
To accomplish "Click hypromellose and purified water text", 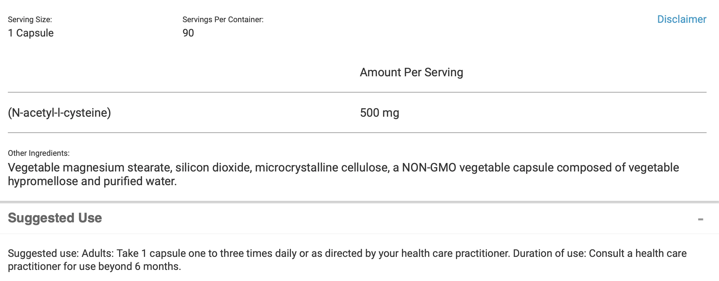I will (92, 181).
